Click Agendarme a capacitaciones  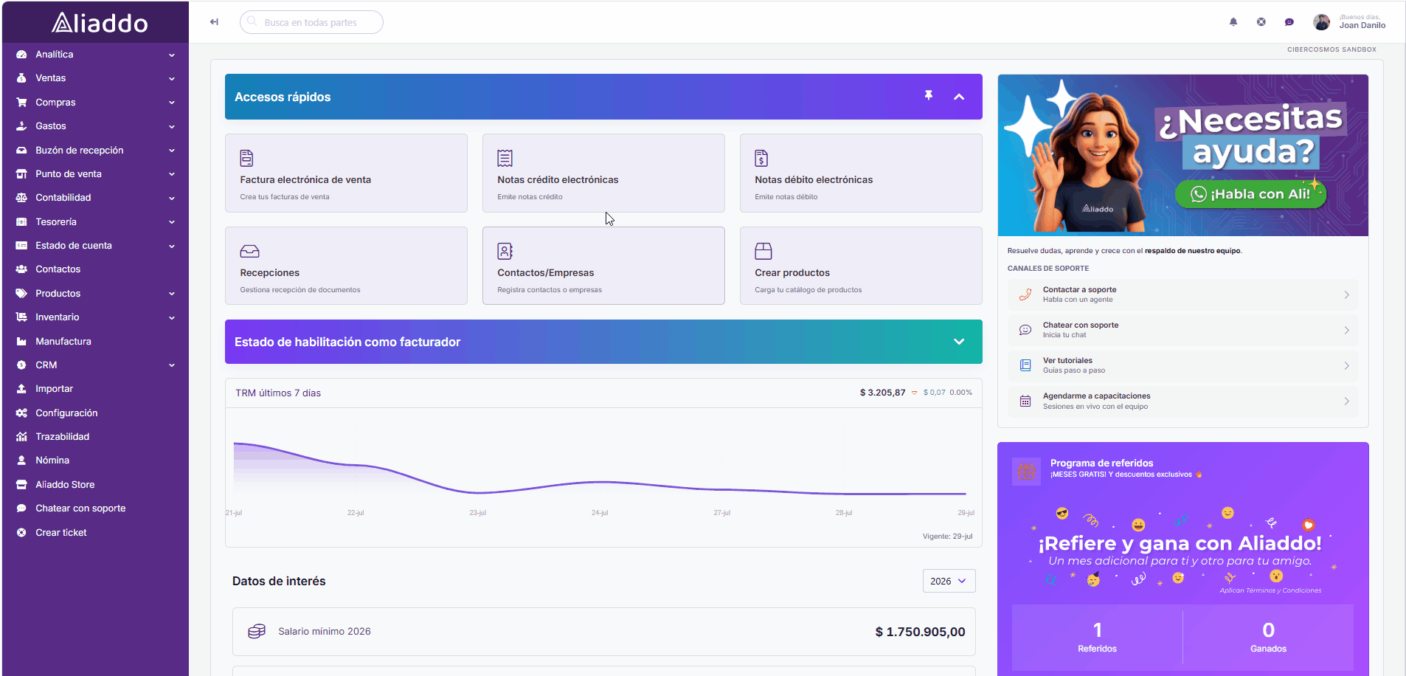tap(1182, 401)
